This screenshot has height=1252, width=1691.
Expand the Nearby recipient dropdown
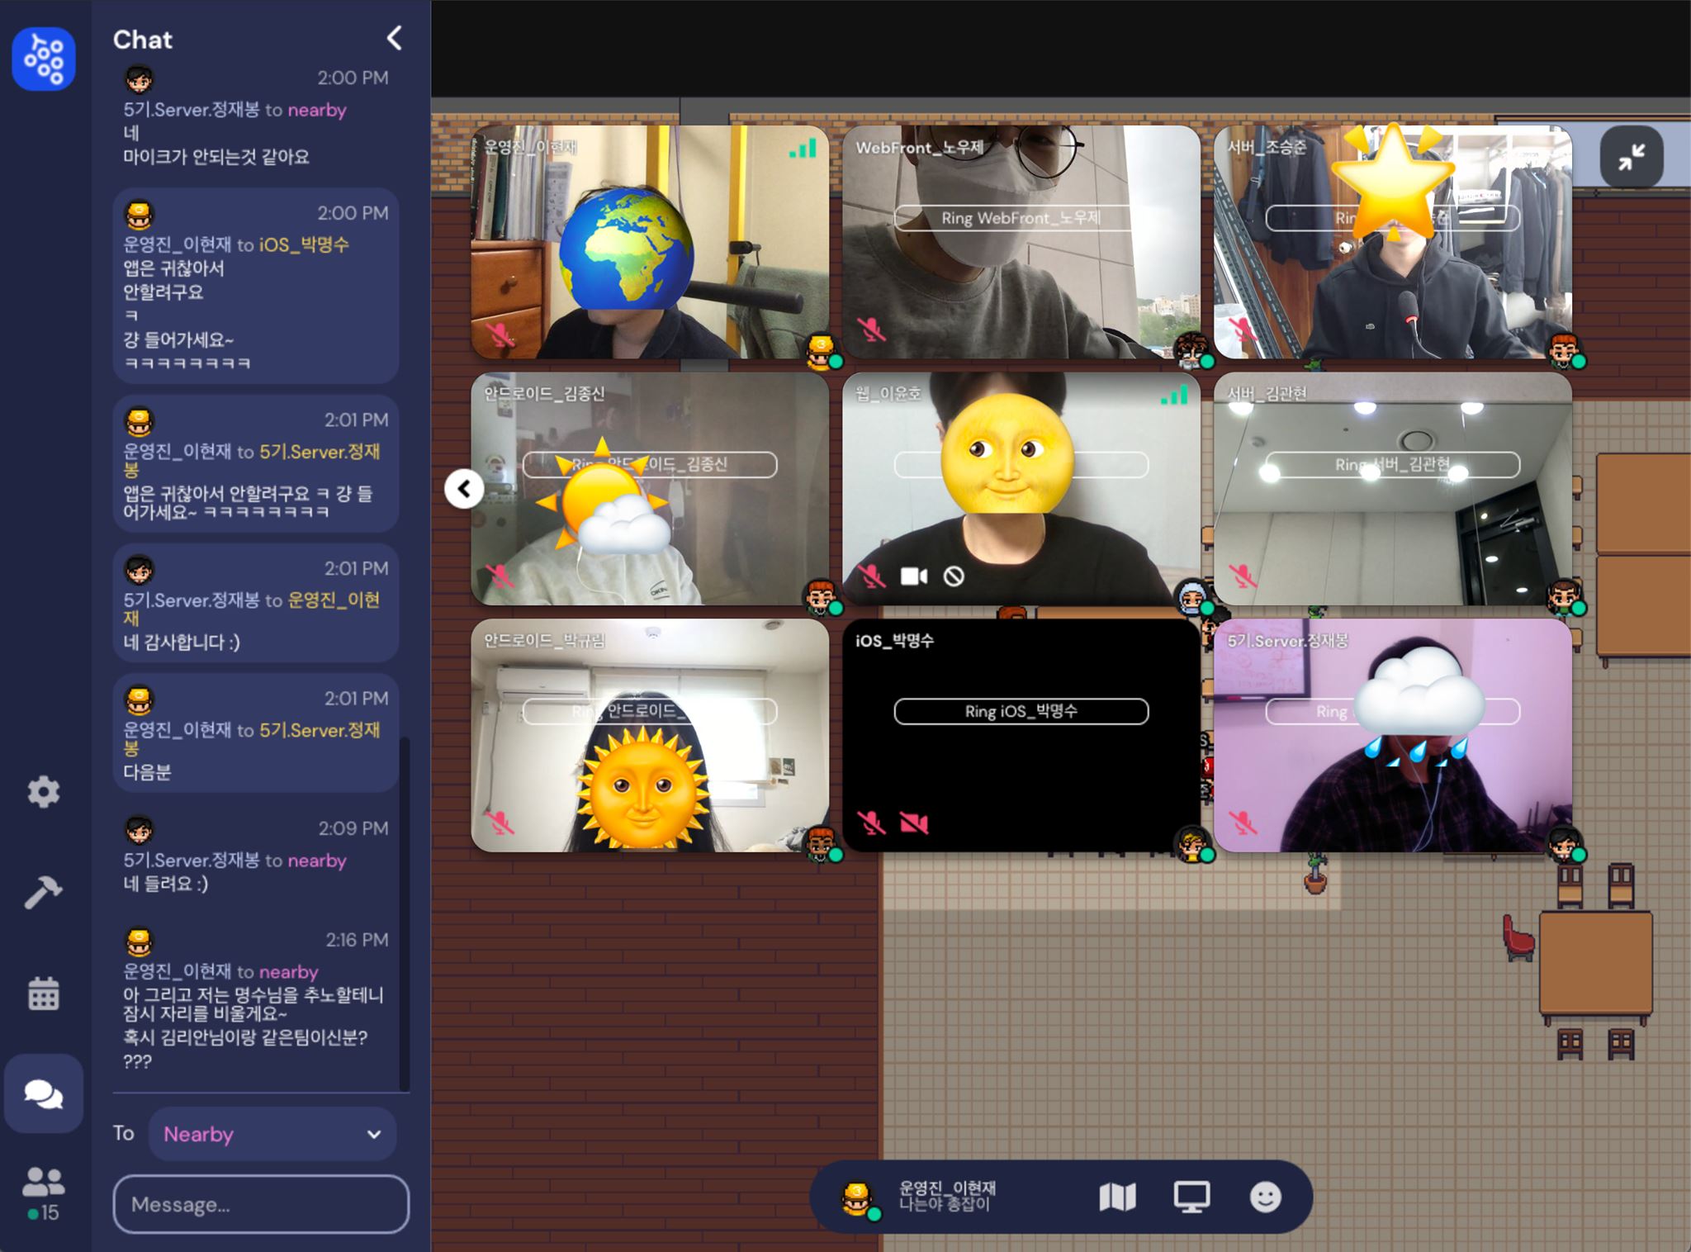click(x=272, y=1134)
